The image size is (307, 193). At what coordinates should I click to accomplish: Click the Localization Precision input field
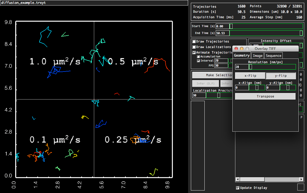click(199, 95)
